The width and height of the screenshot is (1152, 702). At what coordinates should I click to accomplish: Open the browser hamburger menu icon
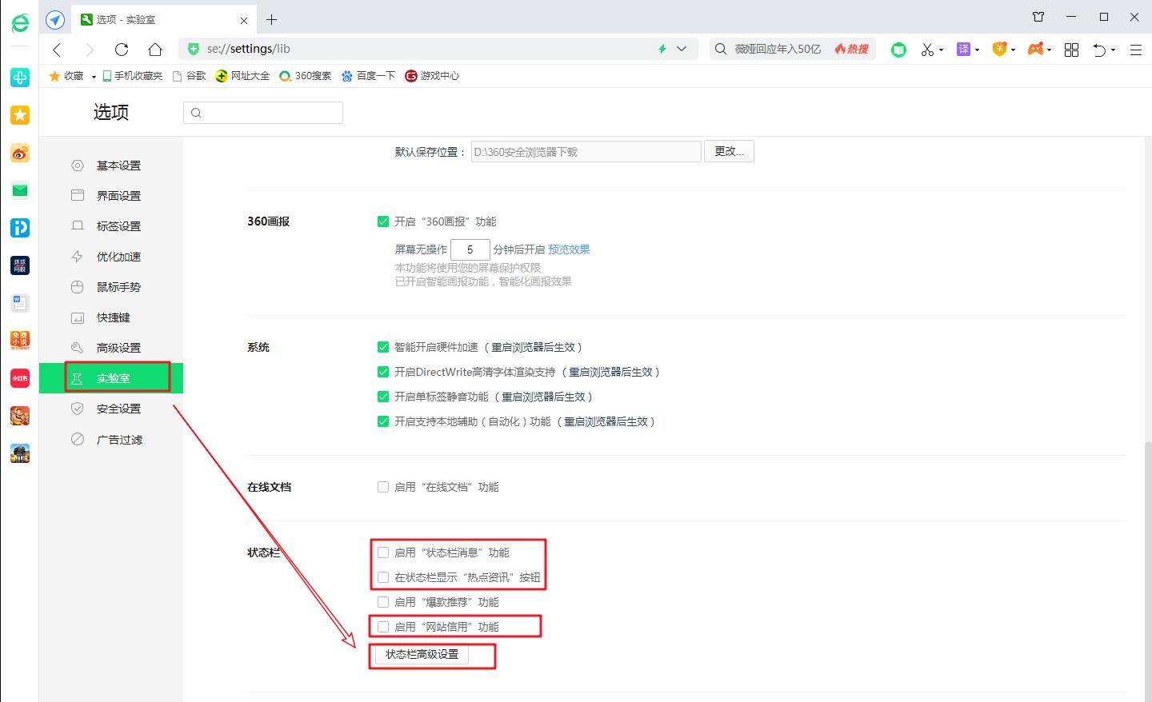(1135, 50)
